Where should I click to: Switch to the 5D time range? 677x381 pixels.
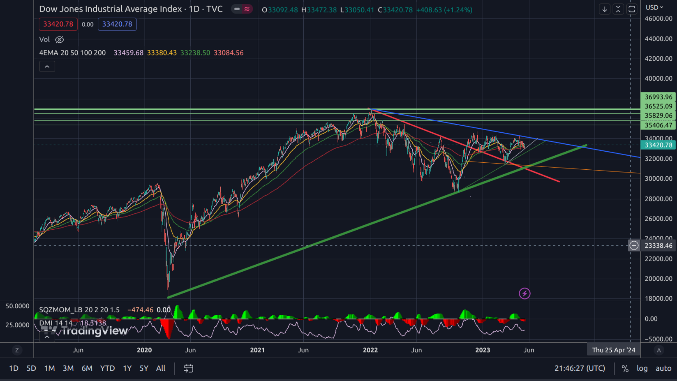(31, 369)
